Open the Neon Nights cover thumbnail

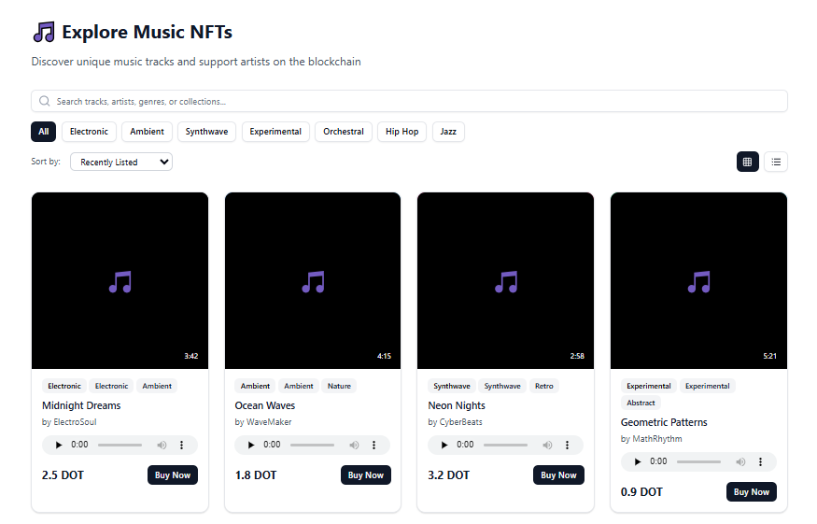point(505,280)
